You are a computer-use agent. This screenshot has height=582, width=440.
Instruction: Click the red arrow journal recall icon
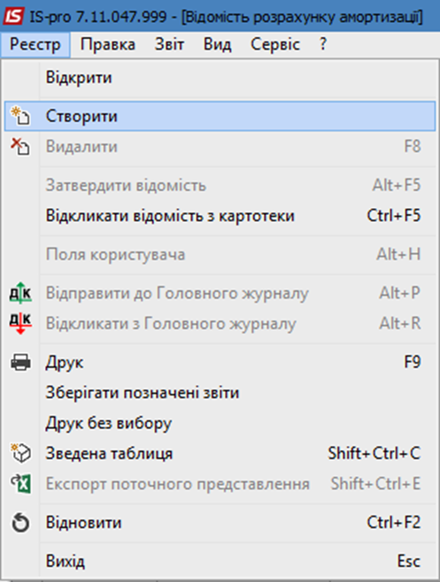[x=20, y=324]
